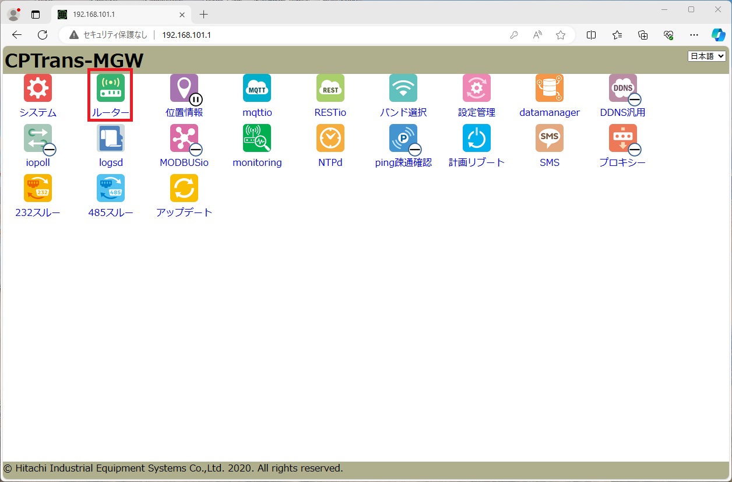Click the read aloud icon
The height and width of the screenshot is (482, 732).
(537, 35)
